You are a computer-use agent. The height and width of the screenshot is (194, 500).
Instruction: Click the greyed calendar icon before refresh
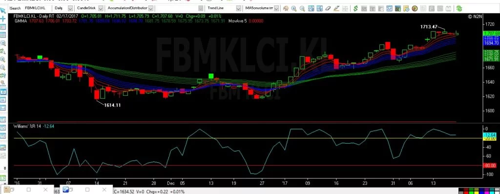pos(448,8)
